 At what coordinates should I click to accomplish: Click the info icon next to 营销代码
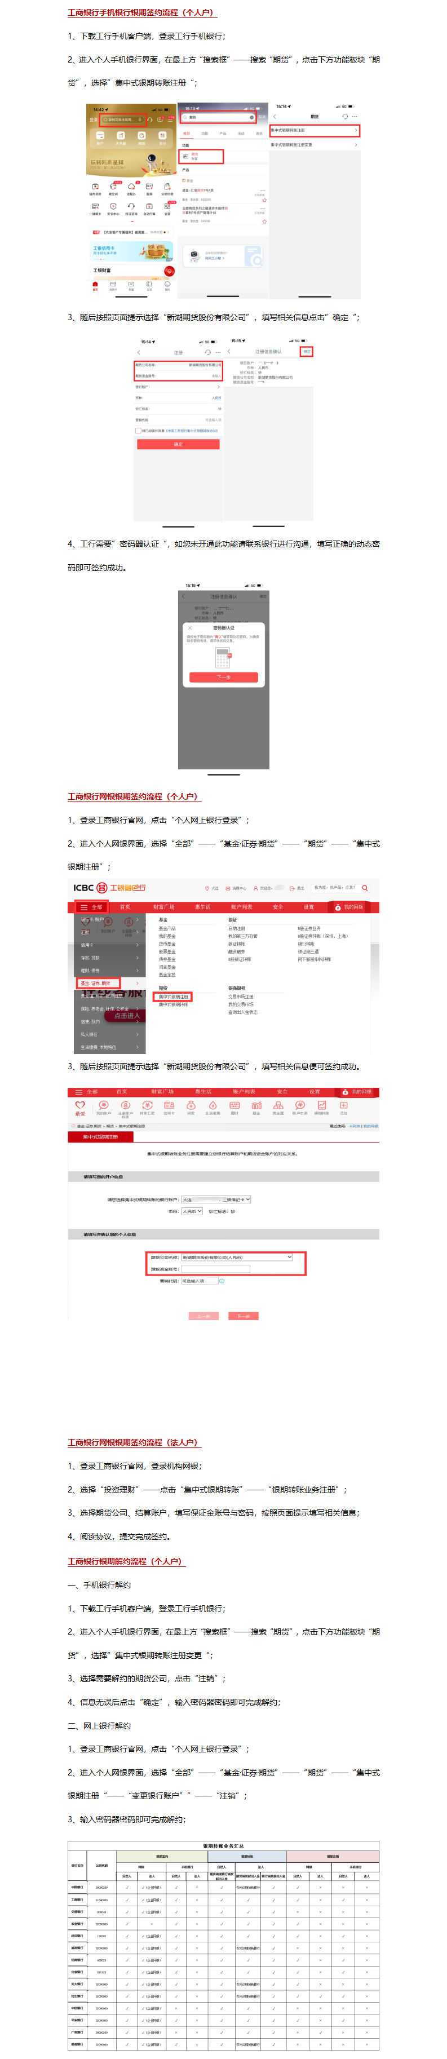point(222,1281)
